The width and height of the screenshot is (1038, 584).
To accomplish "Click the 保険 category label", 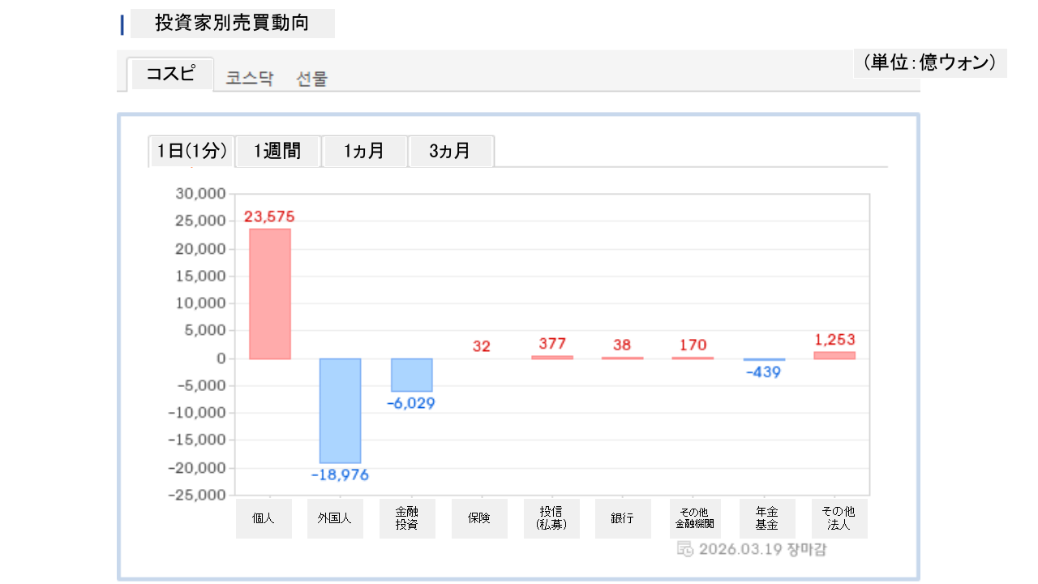I will click(479, 518).
